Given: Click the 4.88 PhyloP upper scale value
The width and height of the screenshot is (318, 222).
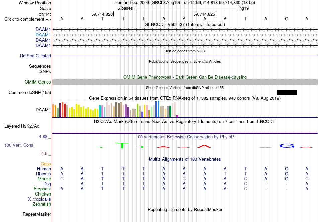Looking at the screenshot, I should (43, 137).
